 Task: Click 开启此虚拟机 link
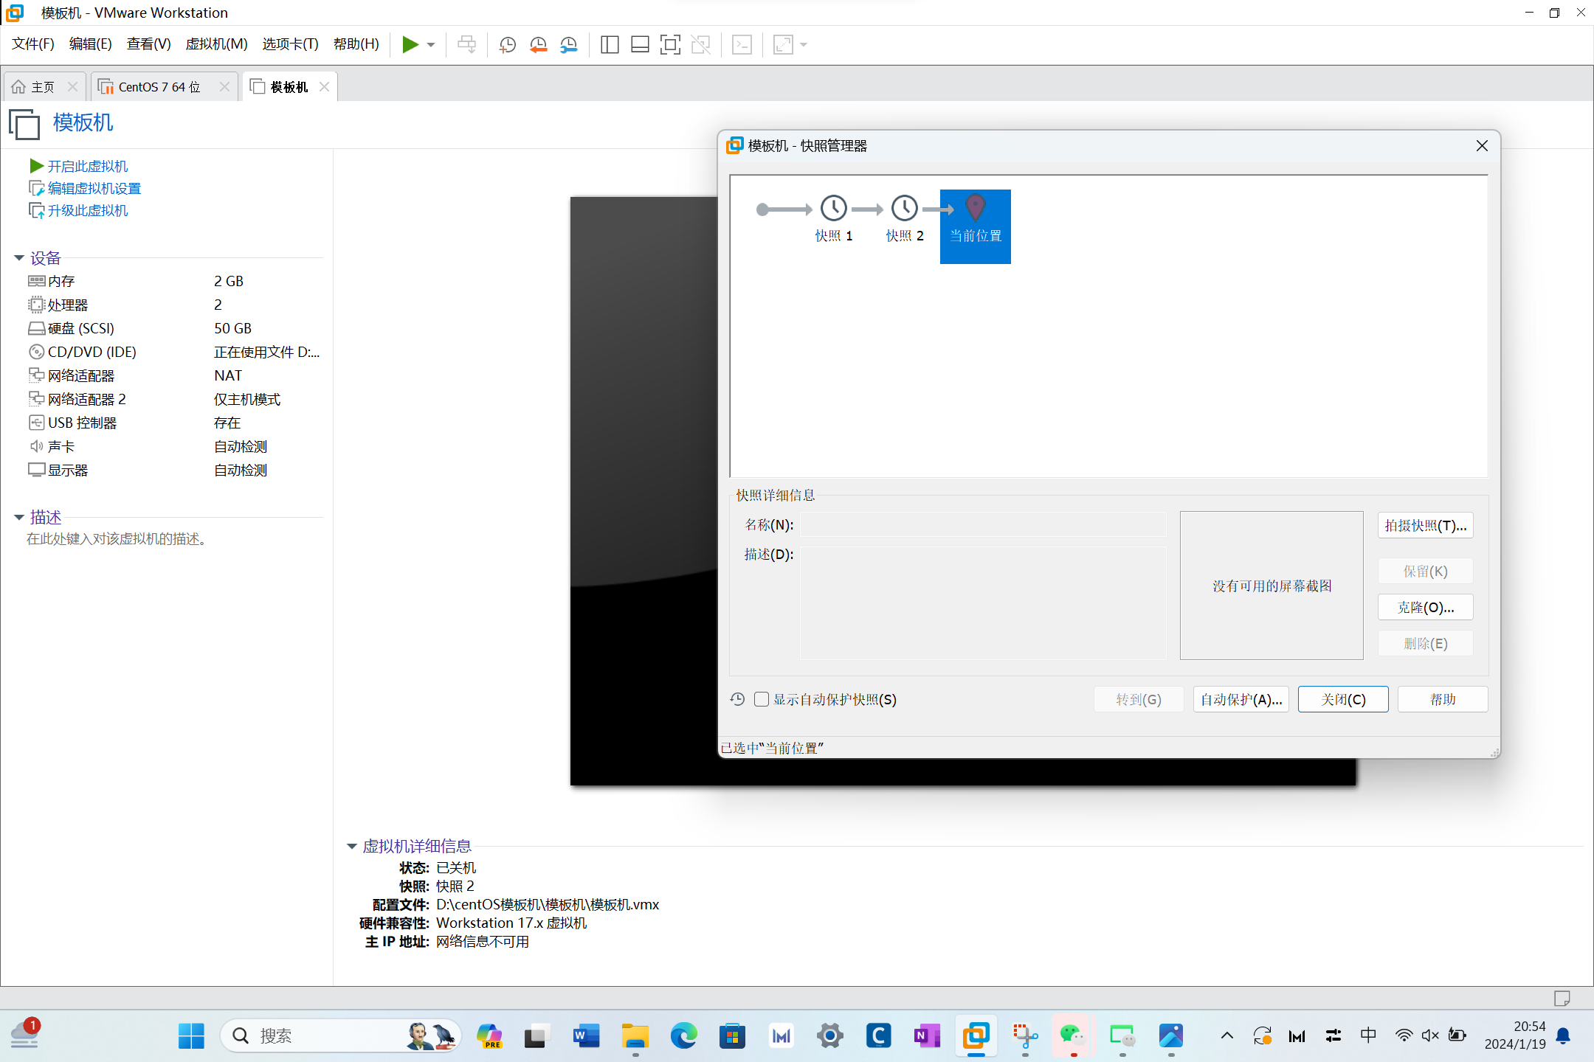[87, 167]
